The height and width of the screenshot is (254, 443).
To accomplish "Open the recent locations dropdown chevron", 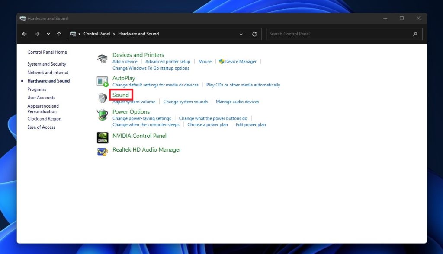I will point(48,34).
